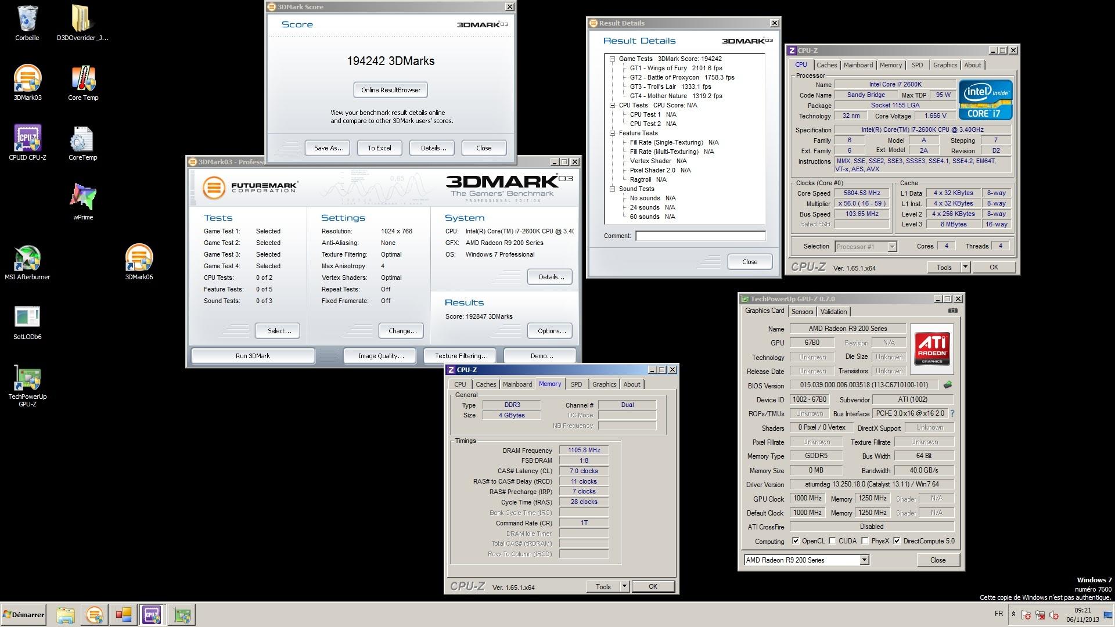Open the Démarrer start button
This screenshot has height=627, width=1115.
[x=24, y=615]
